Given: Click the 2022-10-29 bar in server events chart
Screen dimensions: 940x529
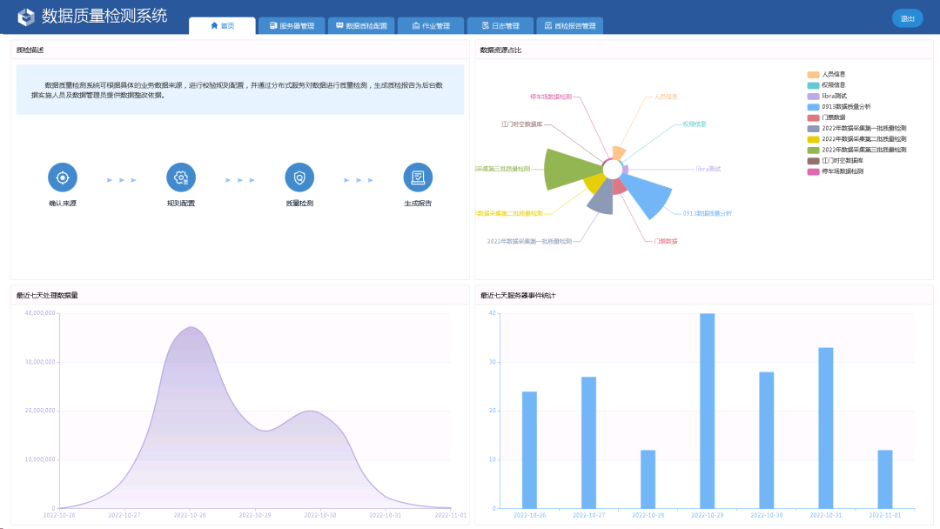Looking at the screenshot, I should [x=707, y=411].
